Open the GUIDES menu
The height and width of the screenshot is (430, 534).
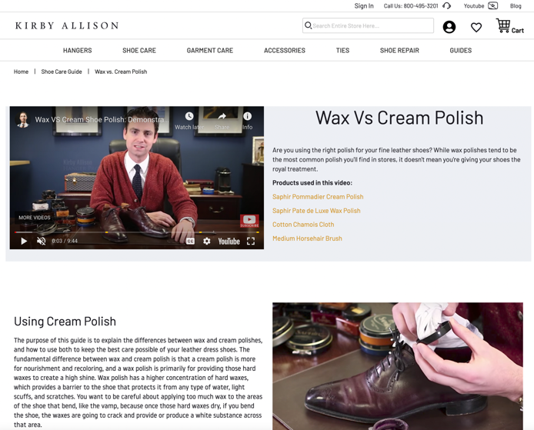460,51
